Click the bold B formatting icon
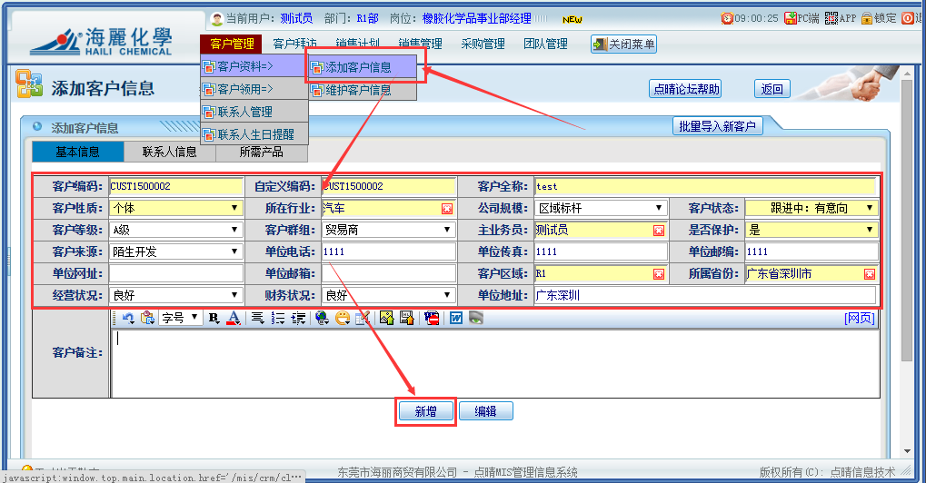 [x=214, y=318]
